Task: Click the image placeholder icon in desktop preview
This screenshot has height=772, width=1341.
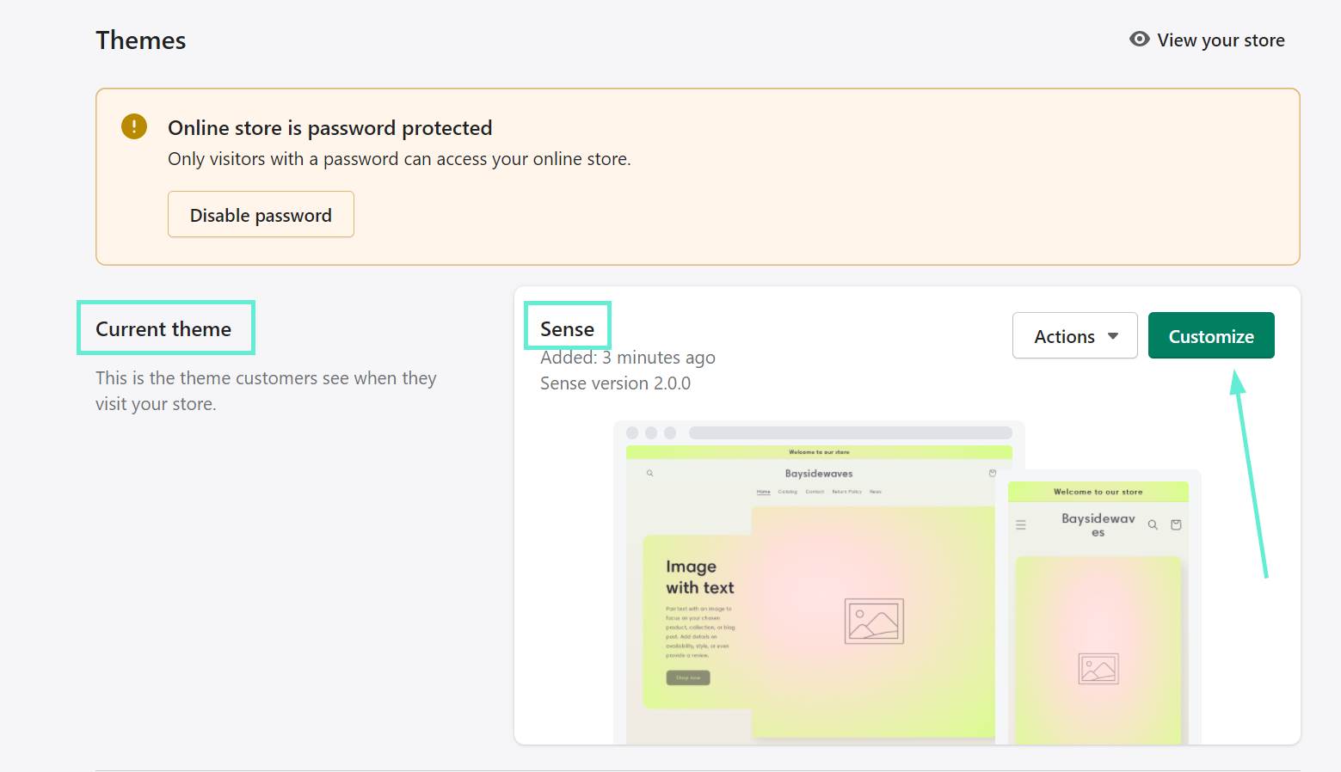Action: pyautogui.click(x=874, y=622)
